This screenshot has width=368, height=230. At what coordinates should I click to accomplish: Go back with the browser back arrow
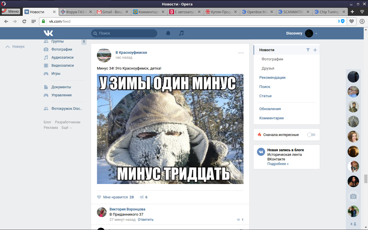6,21
